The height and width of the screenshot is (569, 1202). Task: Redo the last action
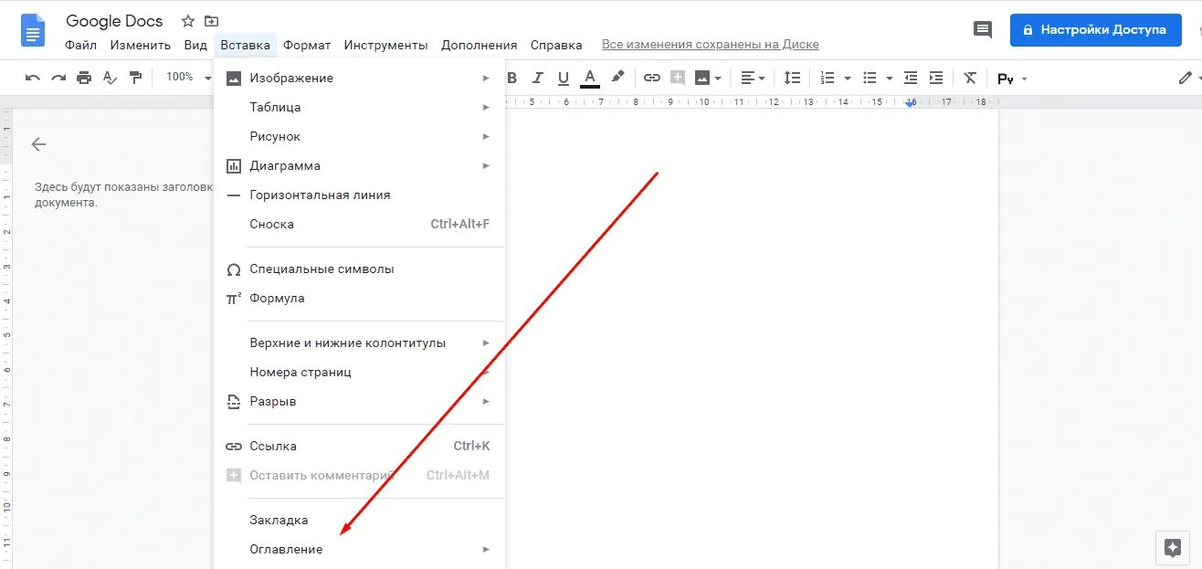(58, 78)
